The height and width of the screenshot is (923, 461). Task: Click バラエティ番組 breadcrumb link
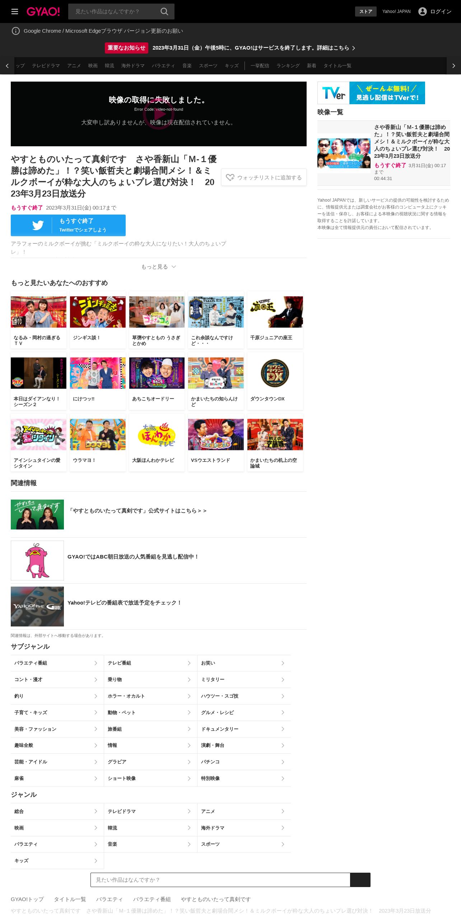coord(152,899)
